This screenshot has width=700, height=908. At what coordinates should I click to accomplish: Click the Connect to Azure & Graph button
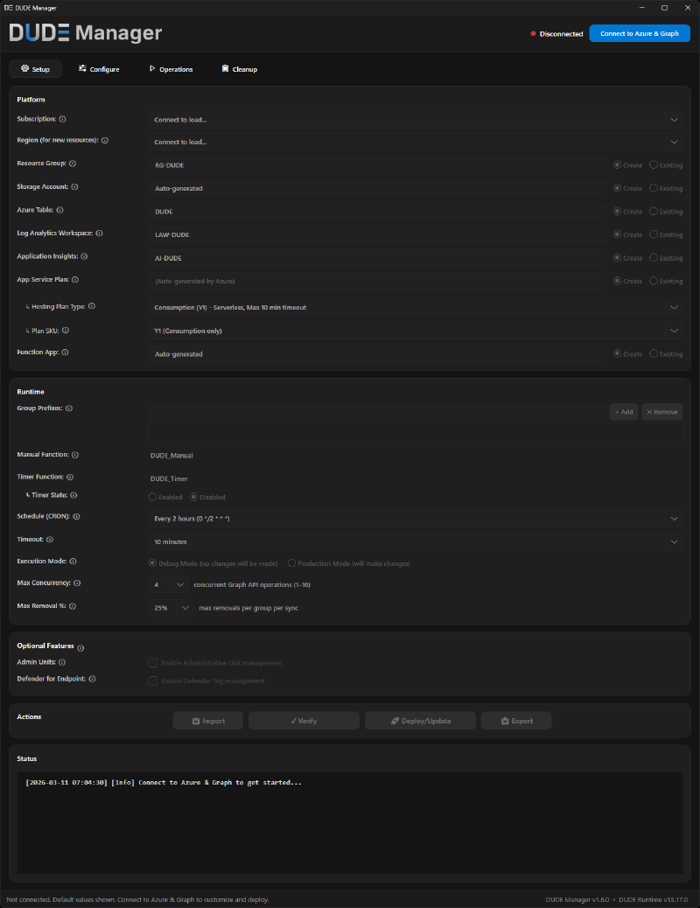[640, 33]
